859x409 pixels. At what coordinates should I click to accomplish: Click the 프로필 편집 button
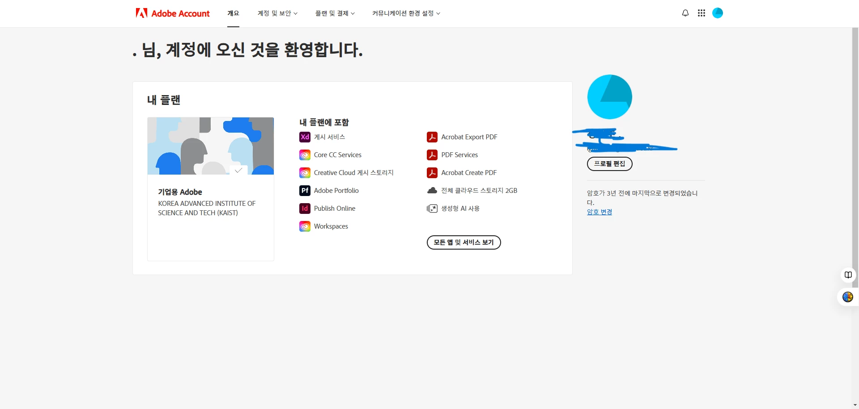click(609, 164)
